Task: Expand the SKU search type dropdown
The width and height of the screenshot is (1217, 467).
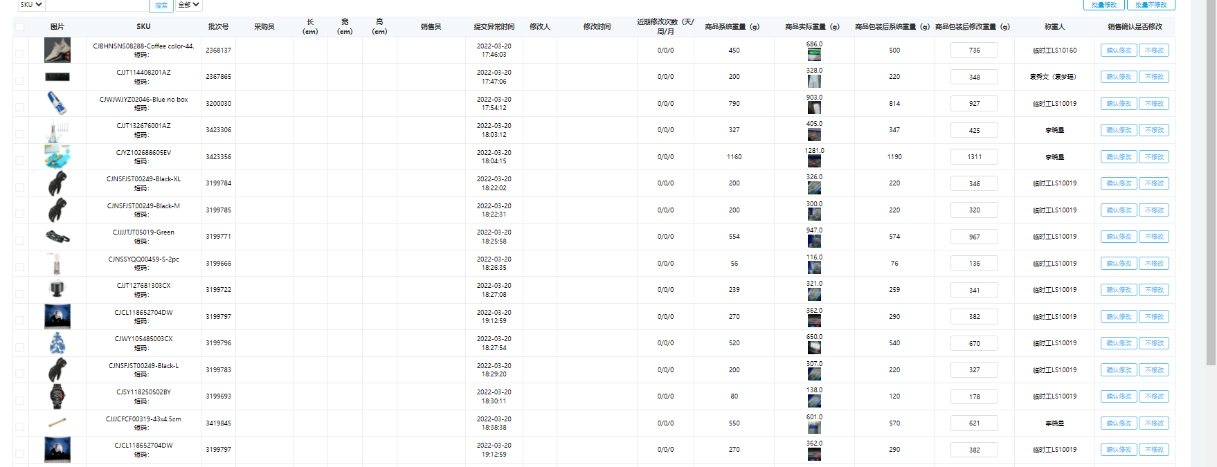Action: [x=30, y=5]
